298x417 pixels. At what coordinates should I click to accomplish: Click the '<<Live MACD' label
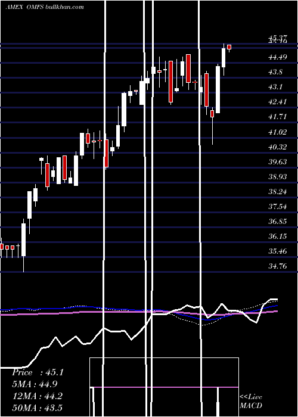251,402
